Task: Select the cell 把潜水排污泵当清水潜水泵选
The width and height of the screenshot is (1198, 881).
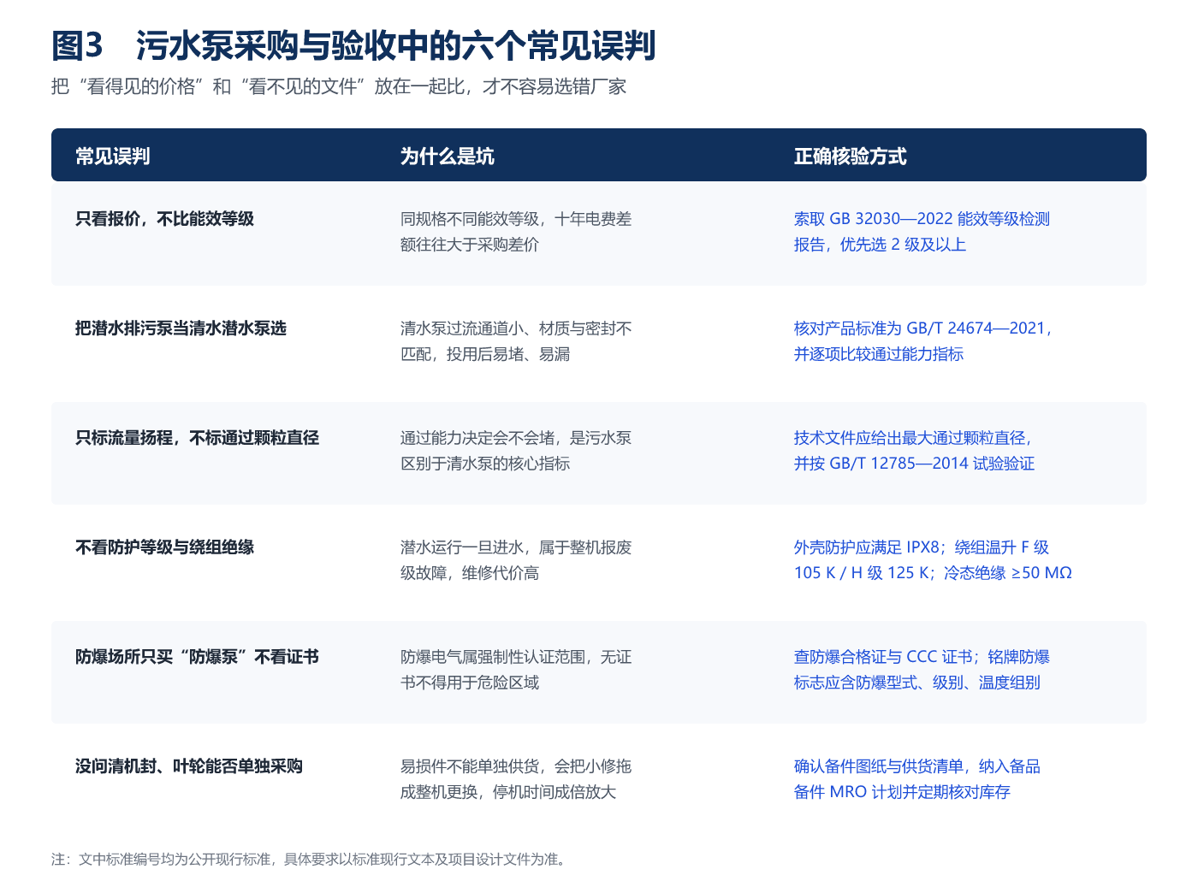Action: 181,328
